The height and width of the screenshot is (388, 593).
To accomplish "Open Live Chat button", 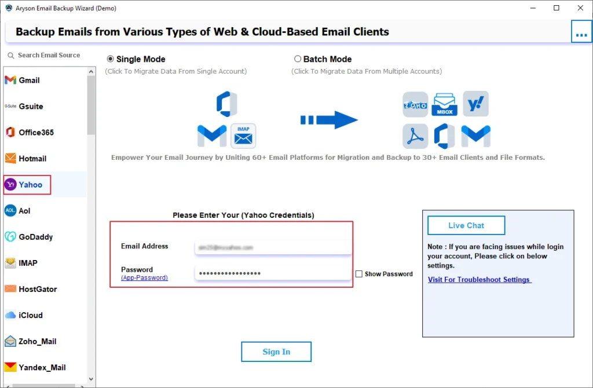I will (x=466, y=225).
